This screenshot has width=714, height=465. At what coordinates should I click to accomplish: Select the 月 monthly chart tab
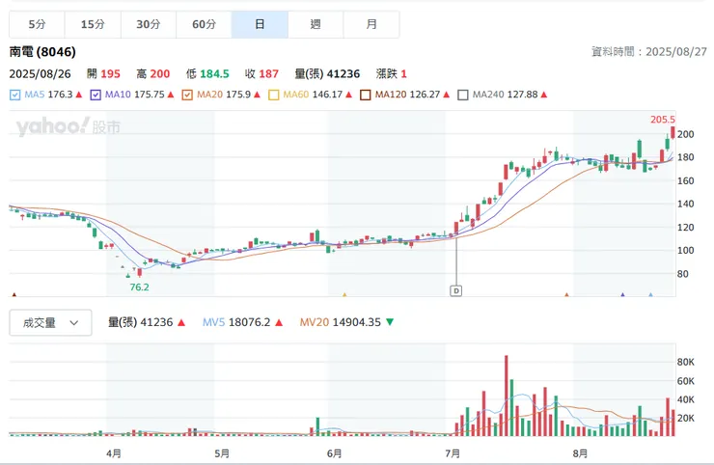click(371, 24)
